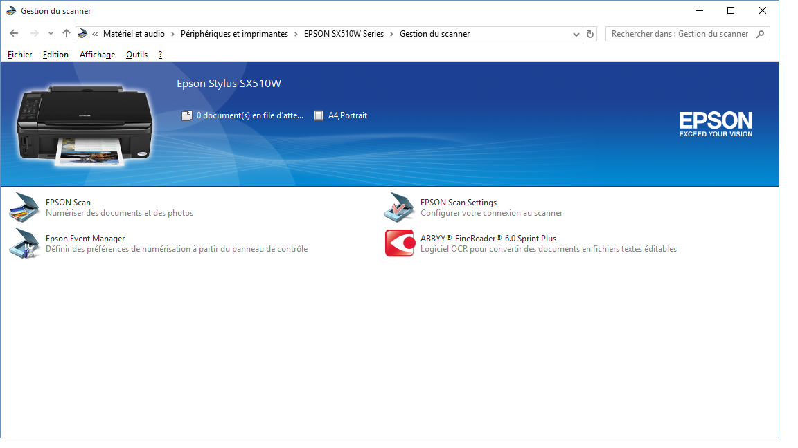Launch ABBYY FineReader 6.0 Sprint Plus link
Viewport: 798px width, 448px height.
click(x=488, y=239)
